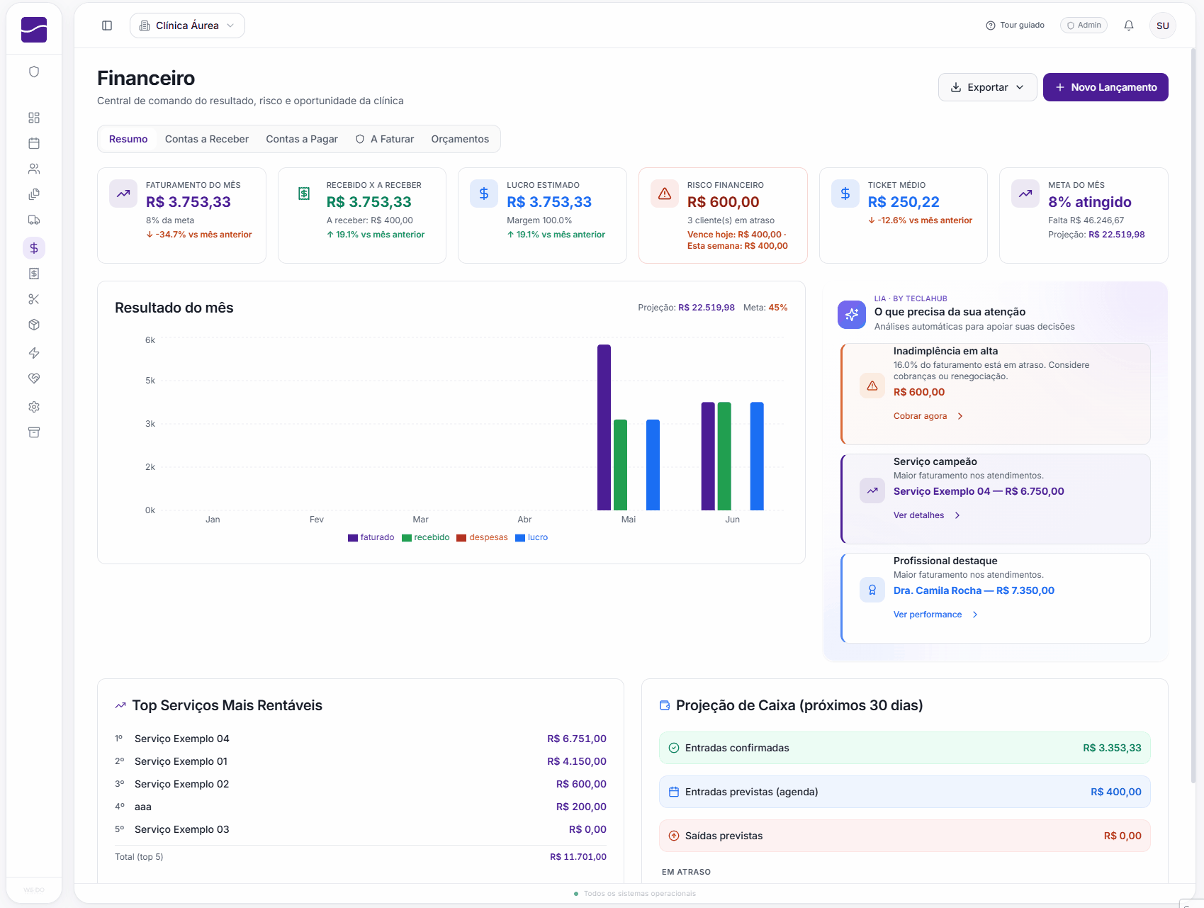
Task: Open the calendar icon in sidebar
Action: click(34, 143)
